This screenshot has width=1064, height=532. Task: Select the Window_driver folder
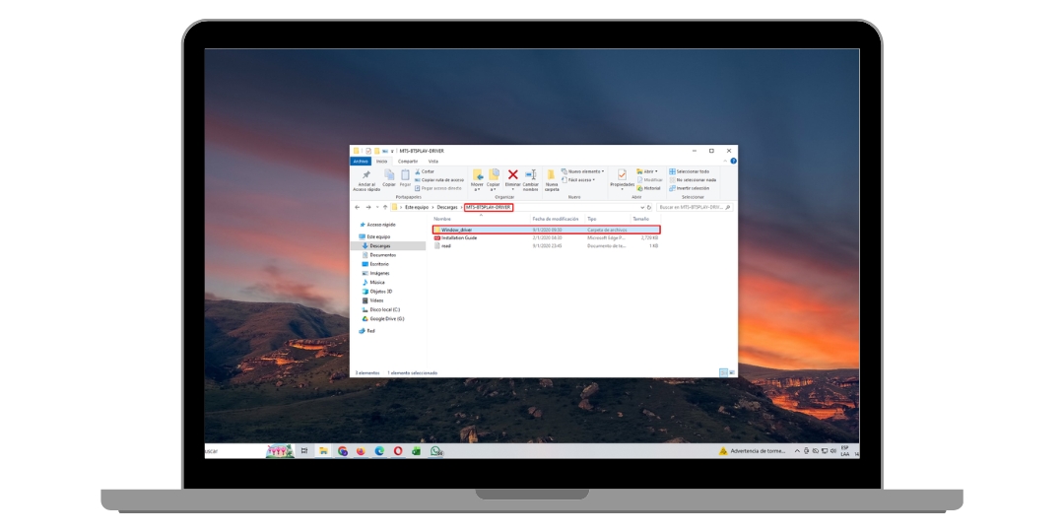(457, 230)
